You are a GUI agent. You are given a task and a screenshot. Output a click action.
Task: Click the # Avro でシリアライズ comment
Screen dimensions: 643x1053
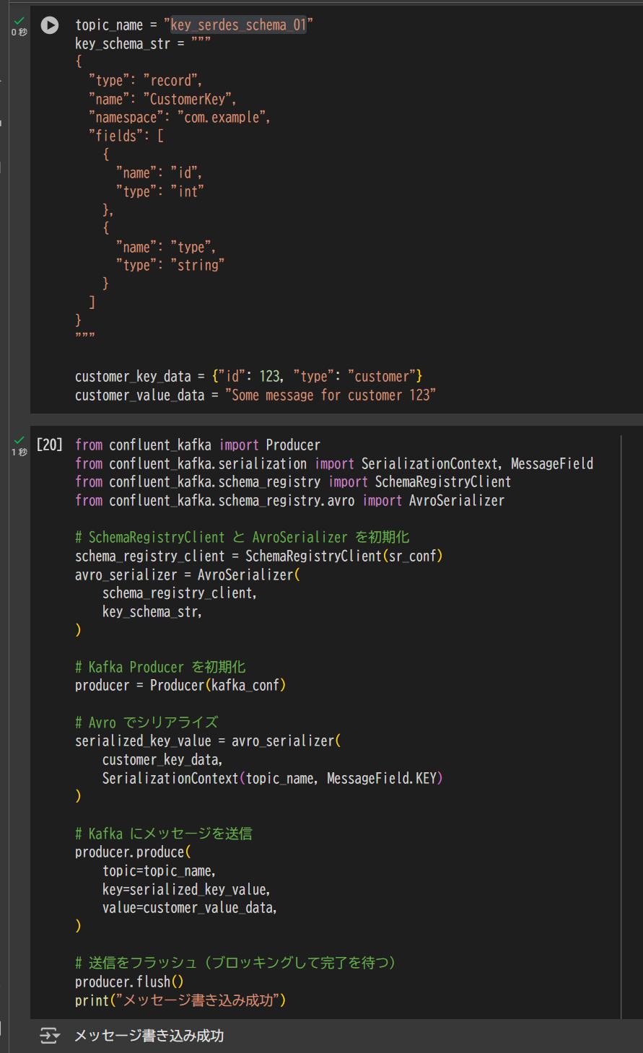pos(146,722)
